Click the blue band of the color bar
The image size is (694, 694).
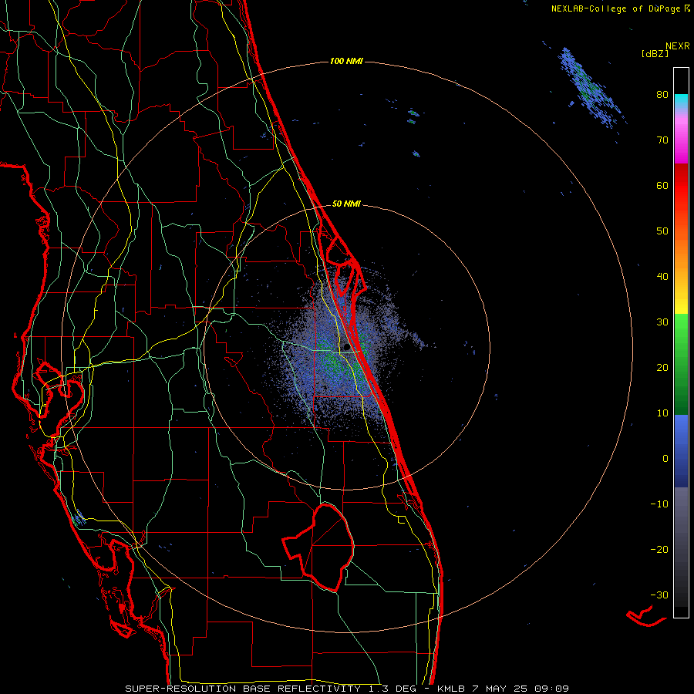[681, 451]
